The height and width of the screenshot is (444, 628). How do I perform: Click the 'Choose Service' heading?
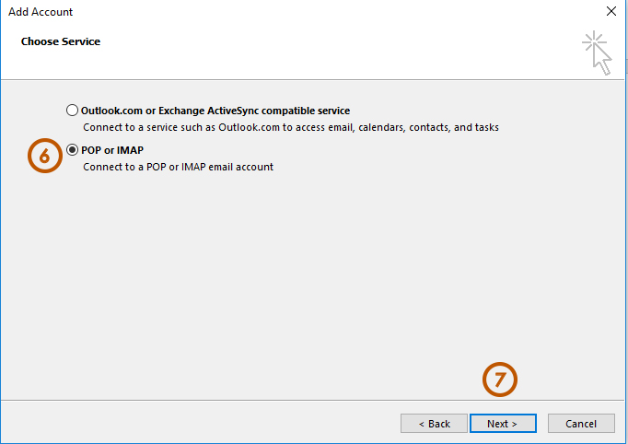[61, 41]
